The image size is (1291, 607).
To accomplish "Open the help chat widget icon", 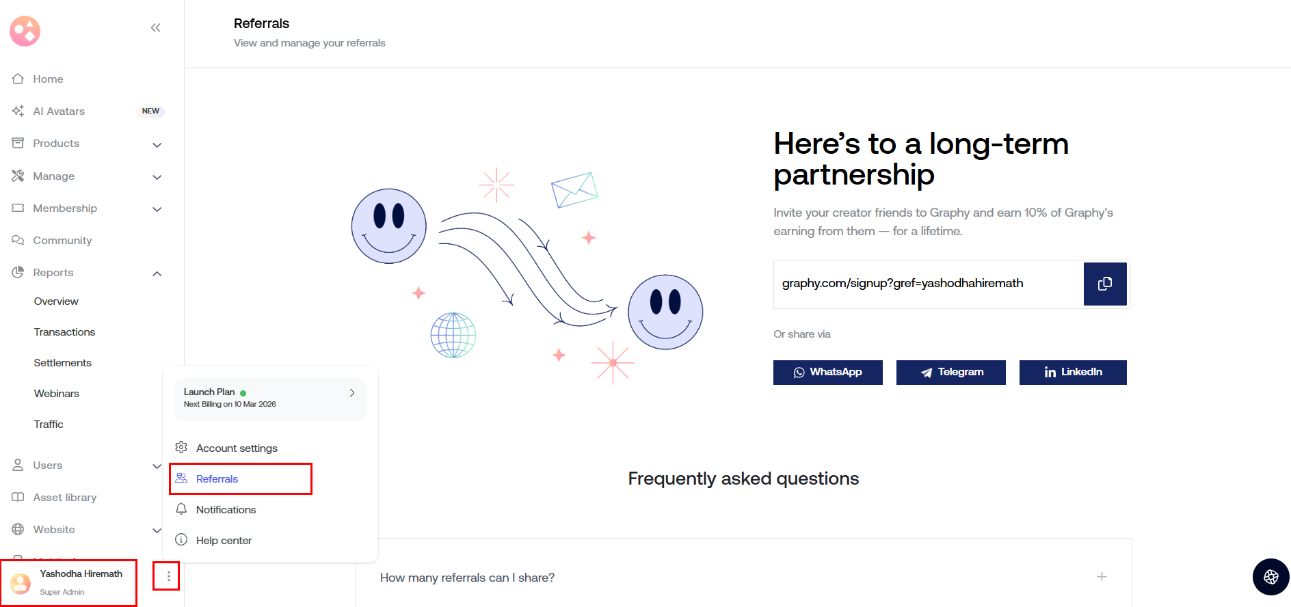I will [x=1270, y=577].
